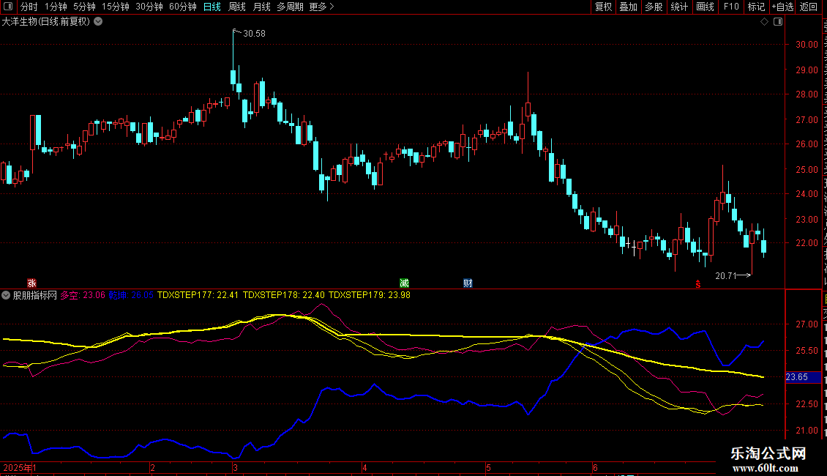Open dropdown next to 大洋生物 title
The width and height of the screenshot is (827, 476).
98,22
